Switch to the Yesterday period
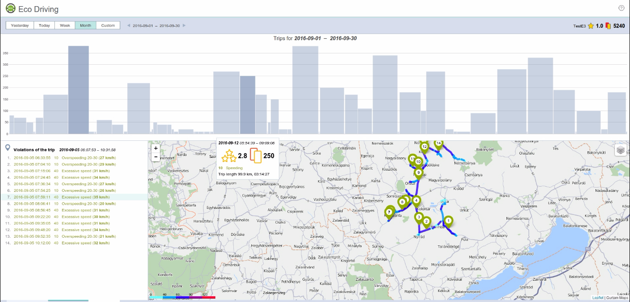 click(x=20, y=26)
